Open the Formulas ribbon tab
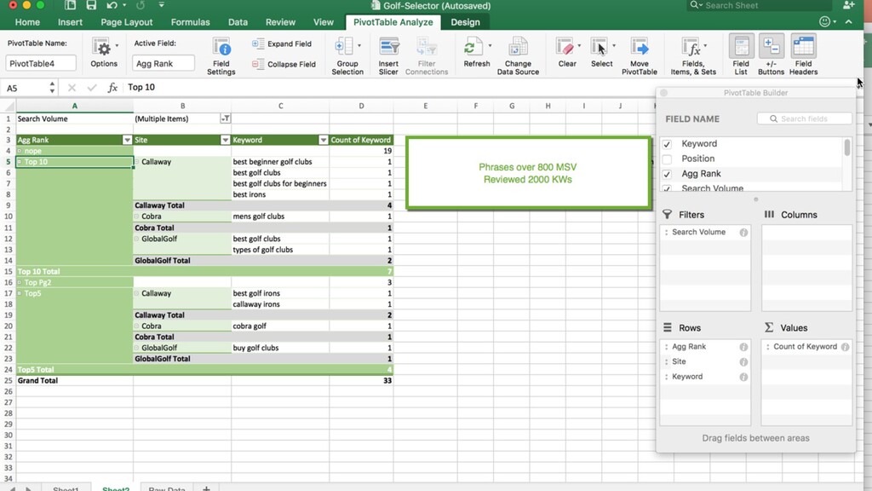Screen dimensions: 872x491 [190, 22]
